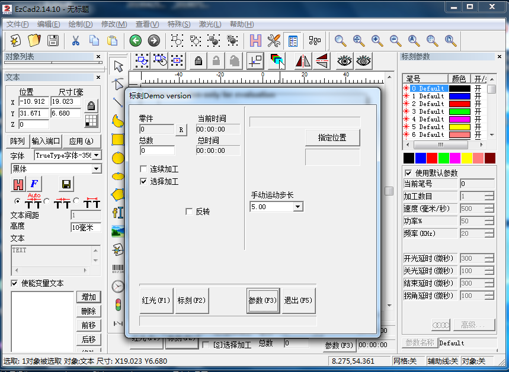509x372 pixels.
Task: Select the Auto text spacing radio
Action: tap(18, 201)
